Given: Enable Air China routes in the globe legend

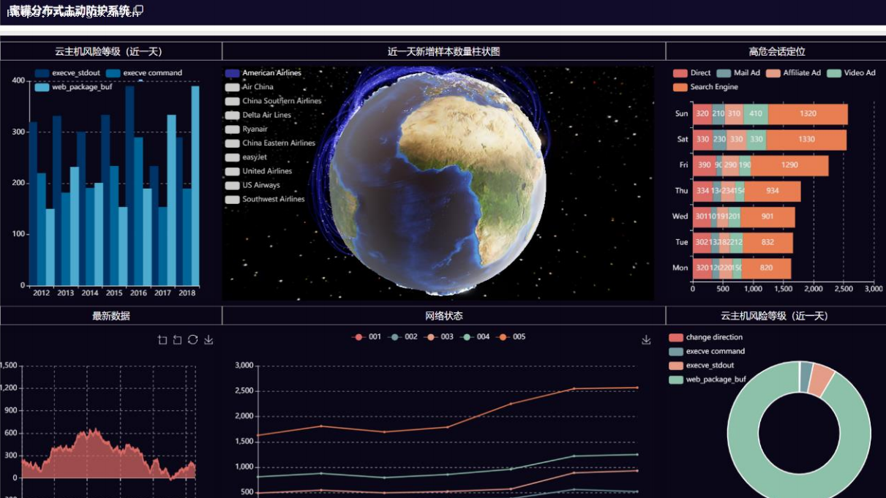Looking at the screenshot, I should click(249, 87).
